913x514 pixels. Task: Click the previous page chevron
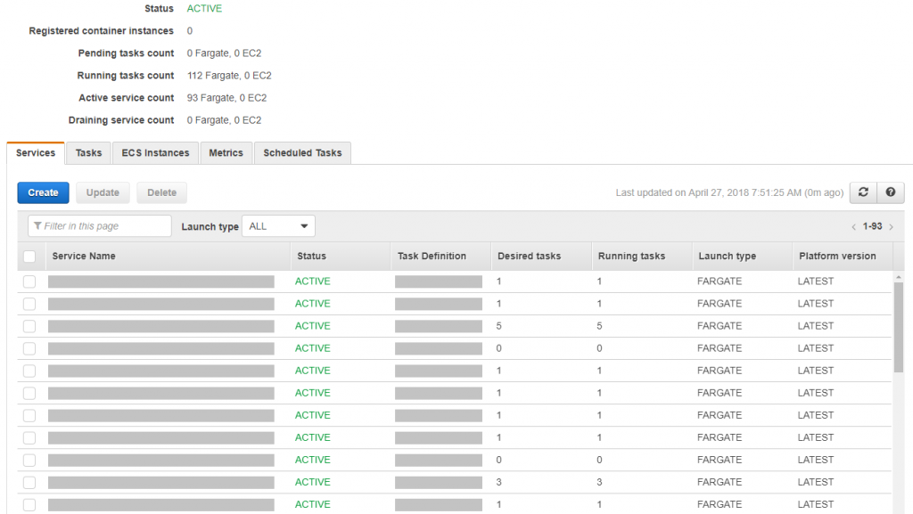coord(854,228)
